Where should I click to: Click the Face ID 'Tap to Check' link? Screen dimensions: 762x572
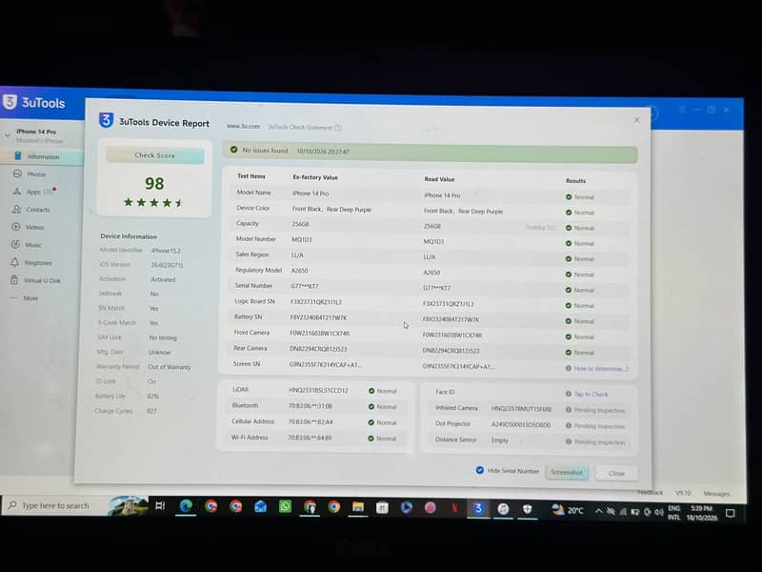tap(591, 394)
